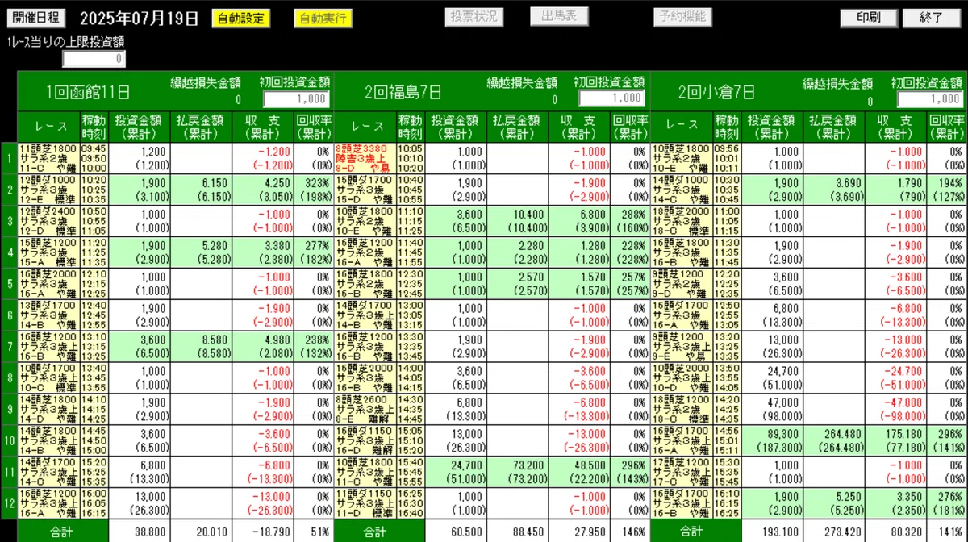The height and width of the screenshot is (542, 968).
Task: Click 回収率 column header in Kokura table
Action: [946, 127]
